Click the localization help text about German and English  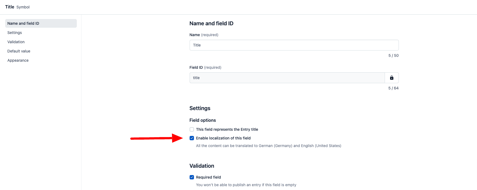click(x=268, y=146)
